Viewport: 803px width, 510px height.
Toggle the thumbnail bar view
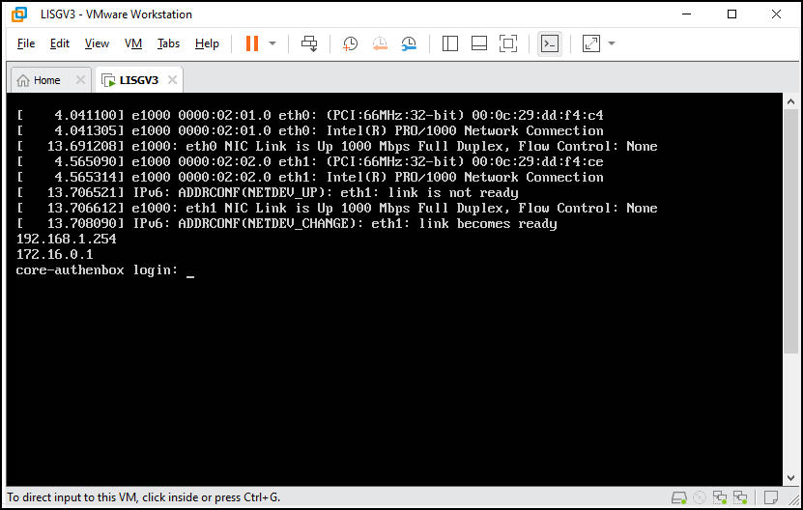coord(479,43)
